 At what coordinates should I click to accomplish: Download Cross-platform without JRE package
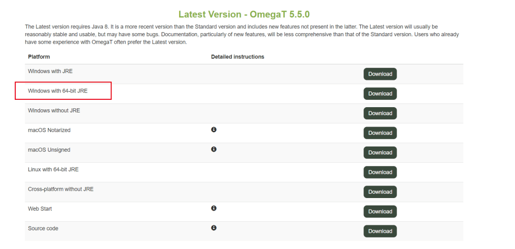pos(380,192)
